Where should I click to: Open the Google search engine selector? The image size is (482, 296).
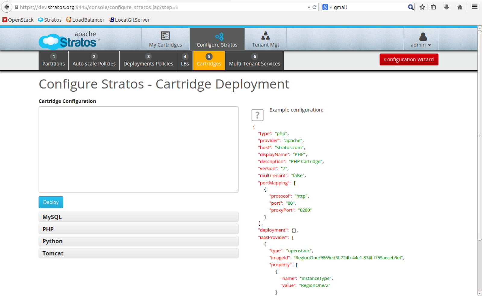tap(327, 7)
